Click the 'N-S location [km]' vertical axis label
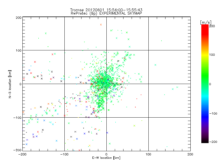 tap(10, 84)
